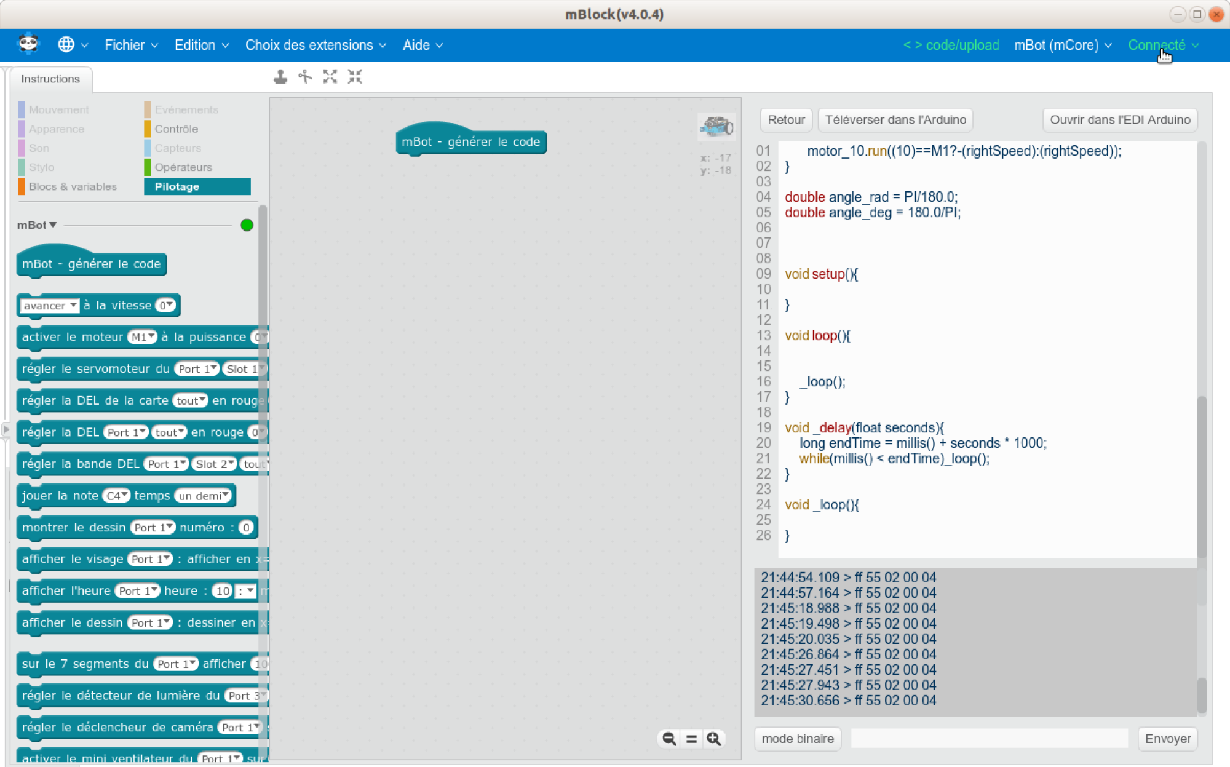This screenshot has width=1230, height=767.
Task: Click log entry 21:45:30.656
Action: coord(848,700)
